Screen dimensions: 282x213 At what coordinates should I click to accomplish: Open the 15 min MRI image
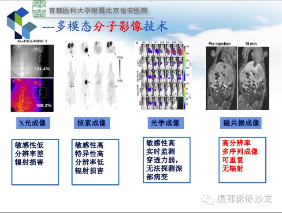253,78
